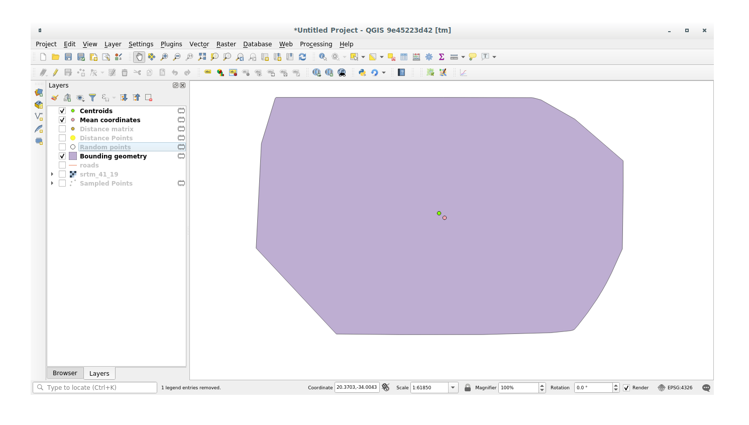Image resolution: width=749 pixels, height=425 pixels.
Task: Click the Zoom Full extent icon
Action: tap(202, 57)
